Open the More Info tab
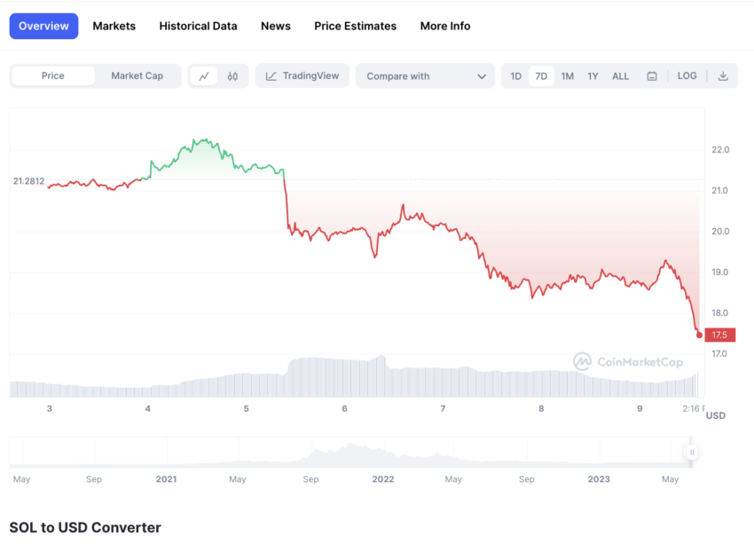754x545 pixels. [445, 26]
